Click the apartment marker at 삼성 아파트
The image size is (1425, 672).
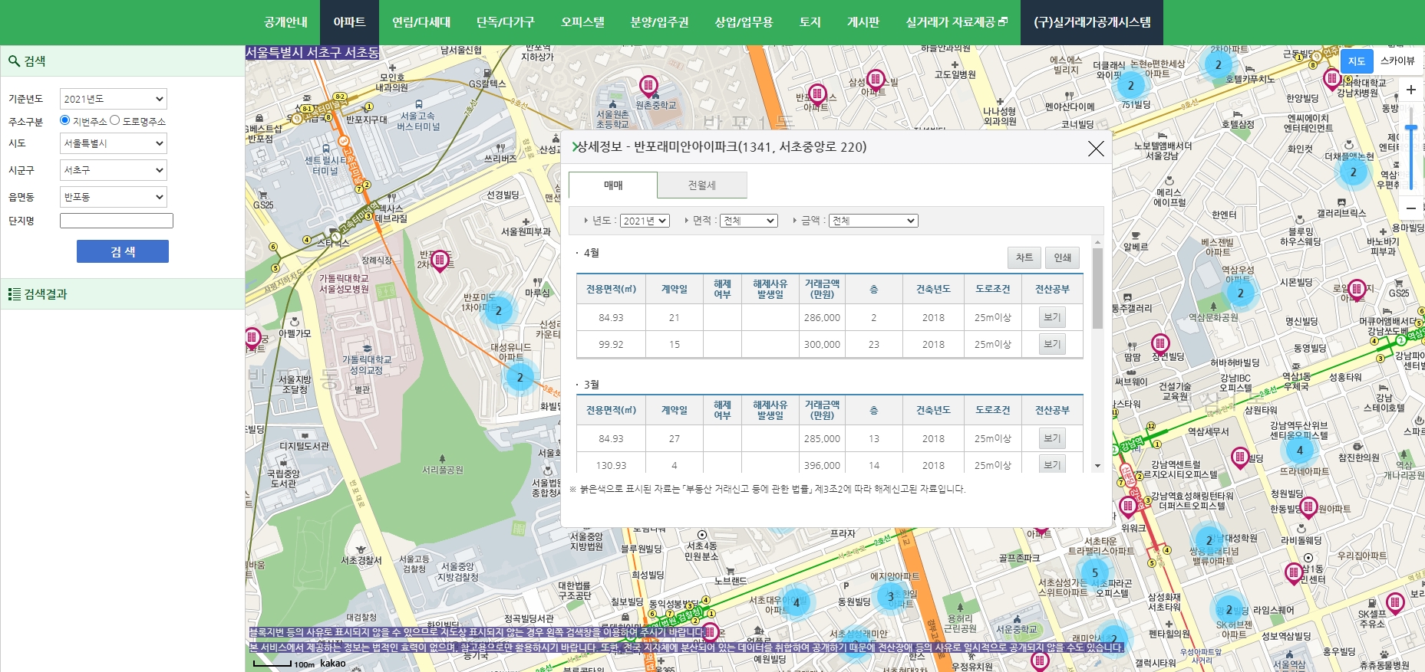875,80
